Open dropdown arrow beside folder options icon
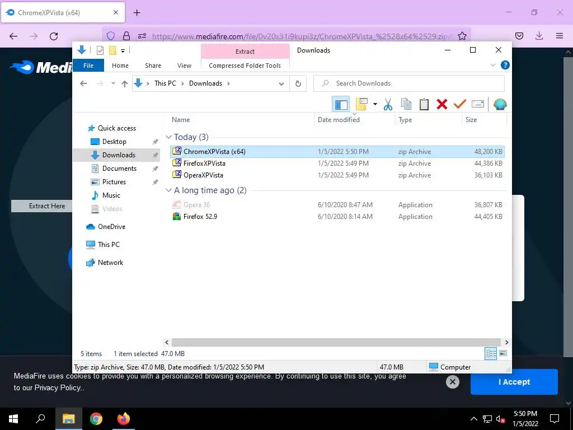 pos(375,105)
